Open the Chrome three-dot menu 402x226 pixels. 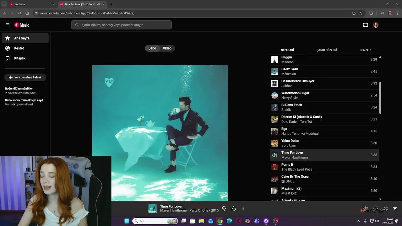(397, 13)
